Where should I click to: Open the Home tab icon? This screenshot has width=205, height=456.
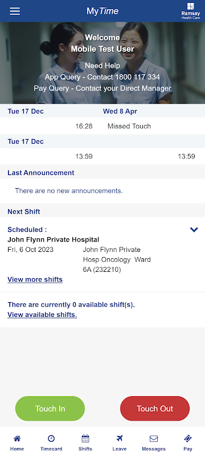pos(17,438)
